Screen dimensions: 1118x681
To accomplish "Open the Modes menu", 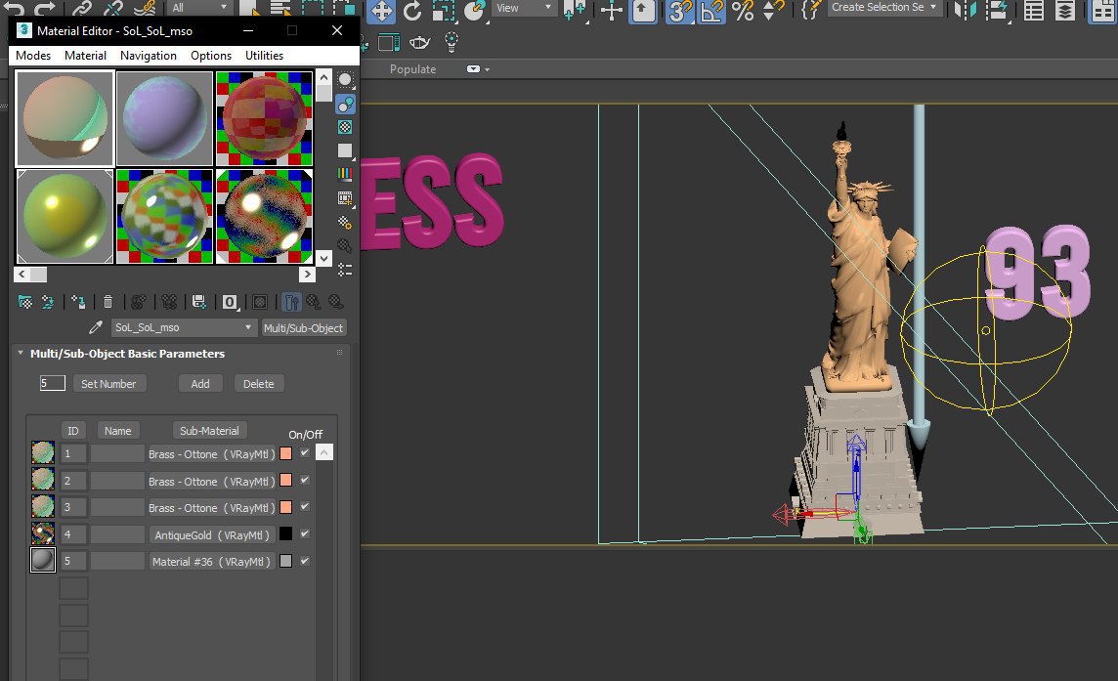I will click(x=33, y=56).
